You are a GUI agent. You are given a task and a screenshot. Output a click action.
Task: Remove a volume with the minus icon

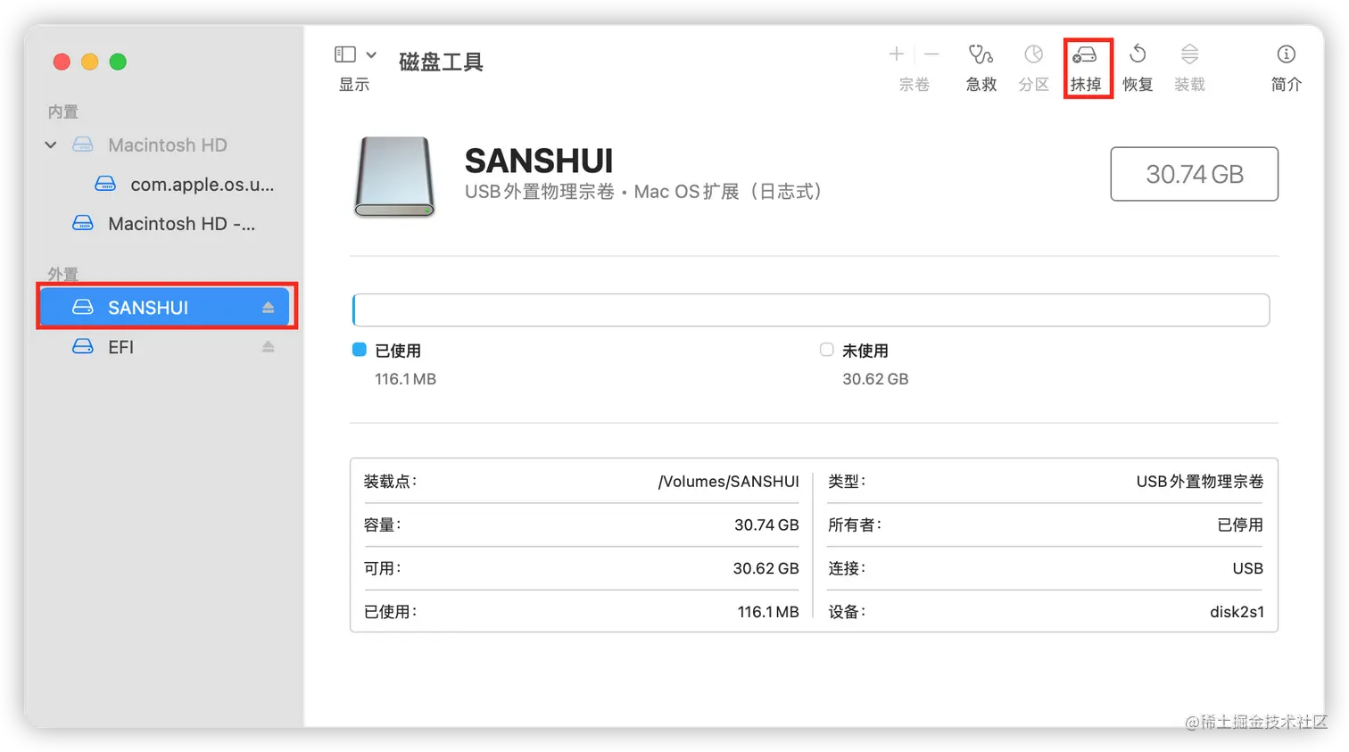(x=931, y=54)
